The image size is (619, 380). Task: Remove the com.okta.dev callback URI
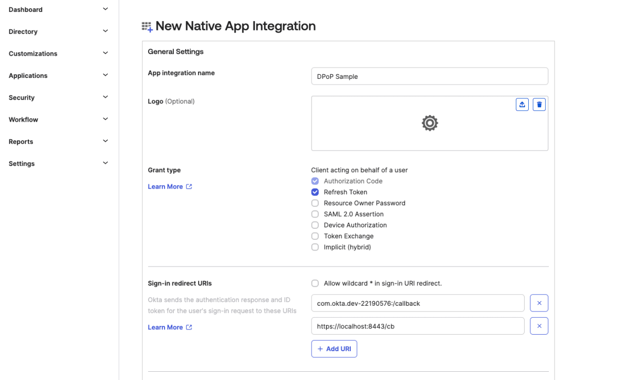pos(539,303)
